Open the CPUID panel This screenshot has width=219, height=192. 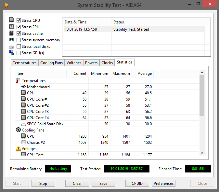[x=137, y=183]
